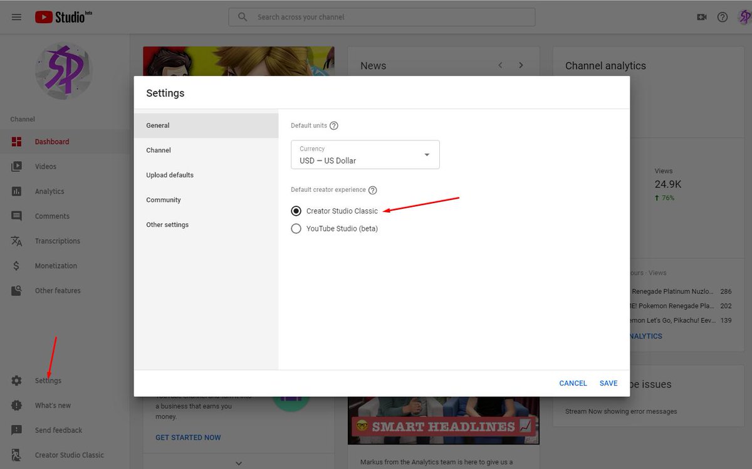Click the top video row with 286 views

[x=681, y=292]
